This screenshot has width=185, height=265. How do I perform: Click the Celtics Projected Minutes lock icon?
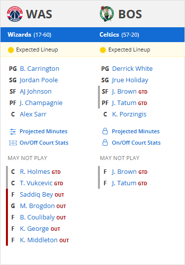click(x=105, y=131)
